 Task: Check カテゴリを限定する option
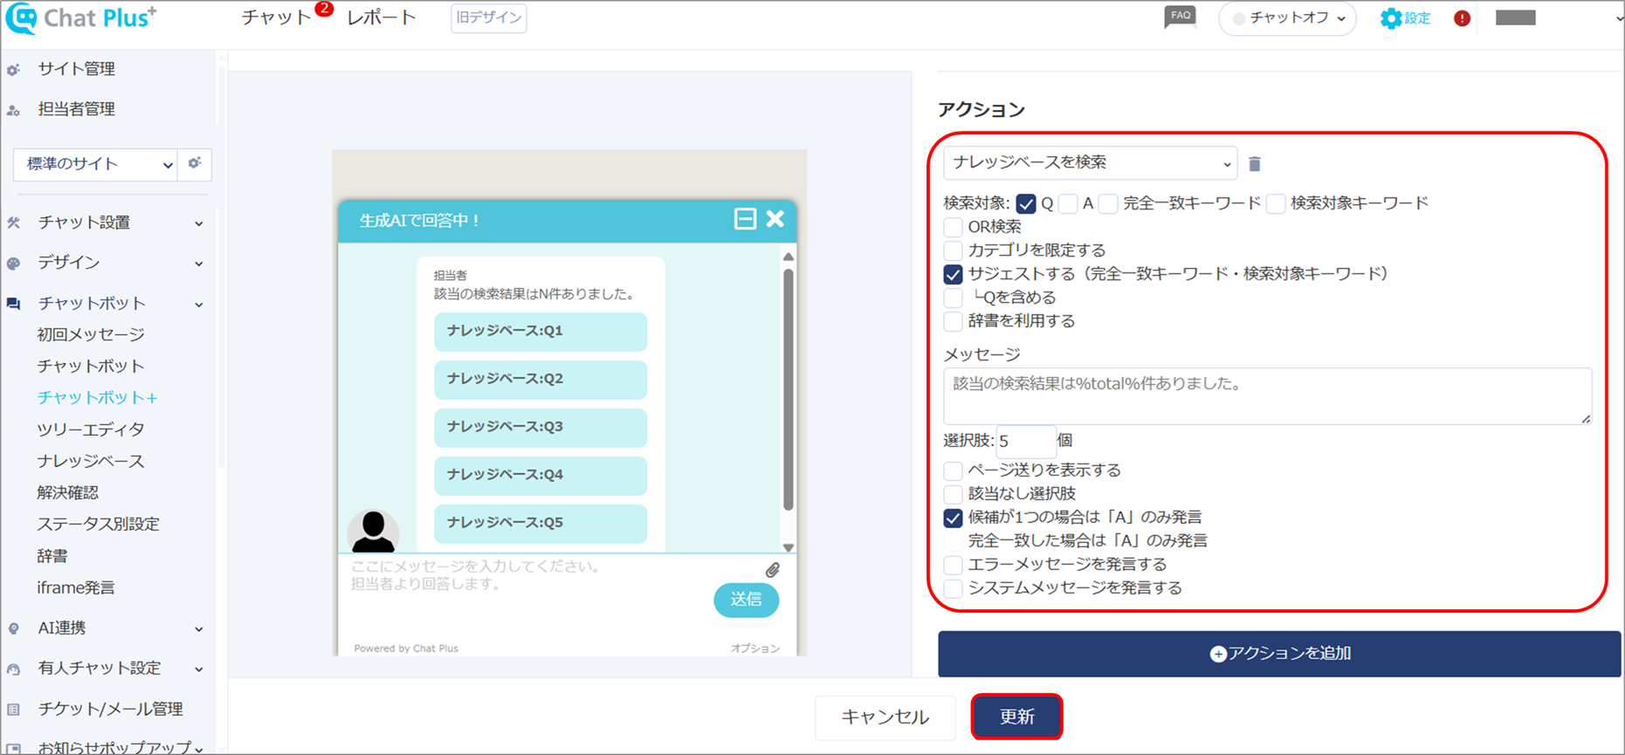953,251
